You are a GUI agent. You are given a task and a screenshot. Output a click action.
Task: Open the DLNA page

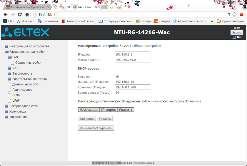tap(14, 95)
